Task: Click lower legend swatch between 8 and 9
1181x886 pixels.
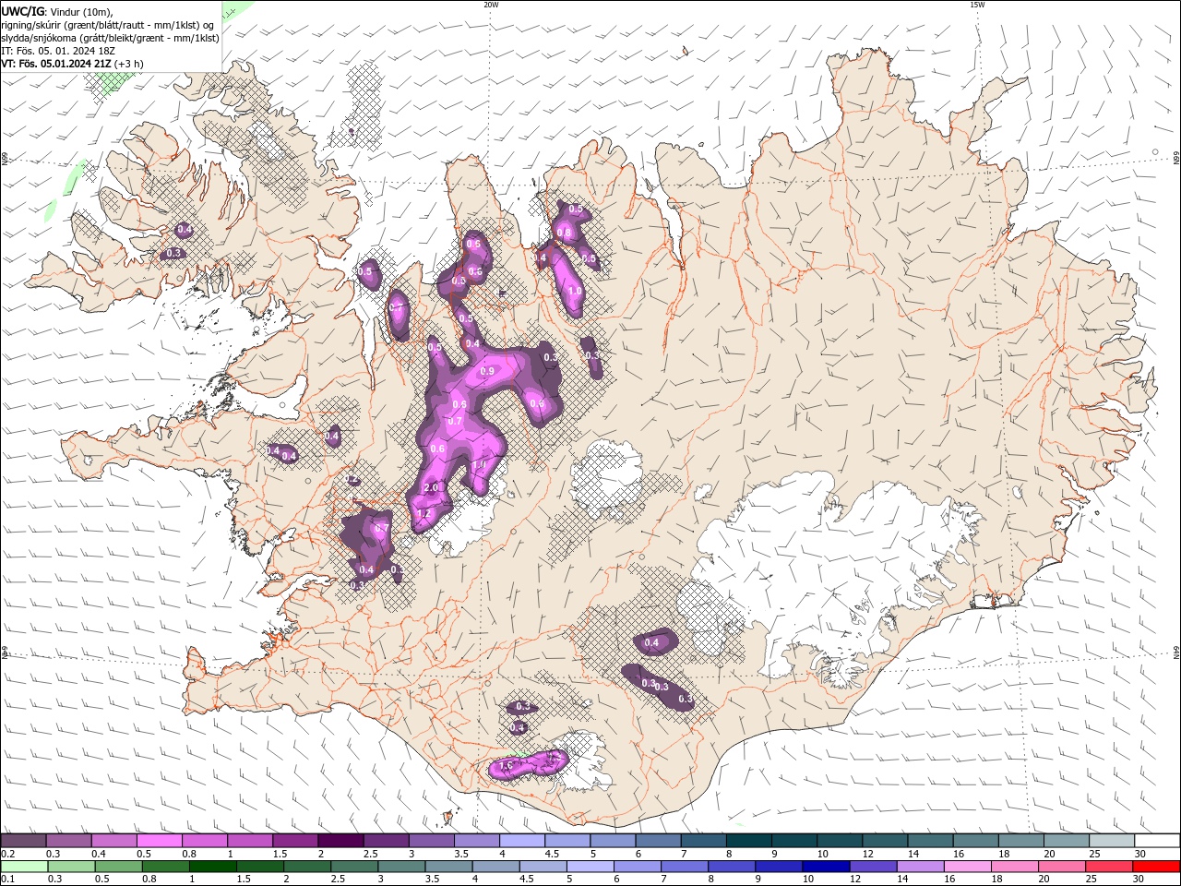Action: [x=731, y=867]
